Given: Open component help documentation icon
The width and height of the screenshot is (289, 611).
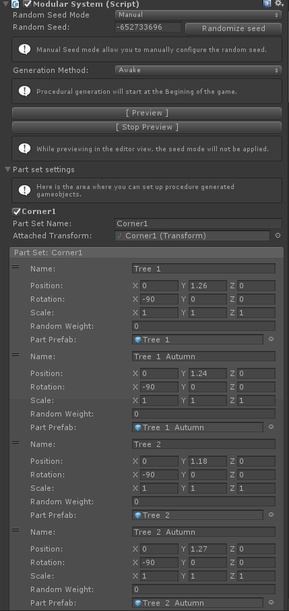Looking at the screenshot, I should click(267, 4).
